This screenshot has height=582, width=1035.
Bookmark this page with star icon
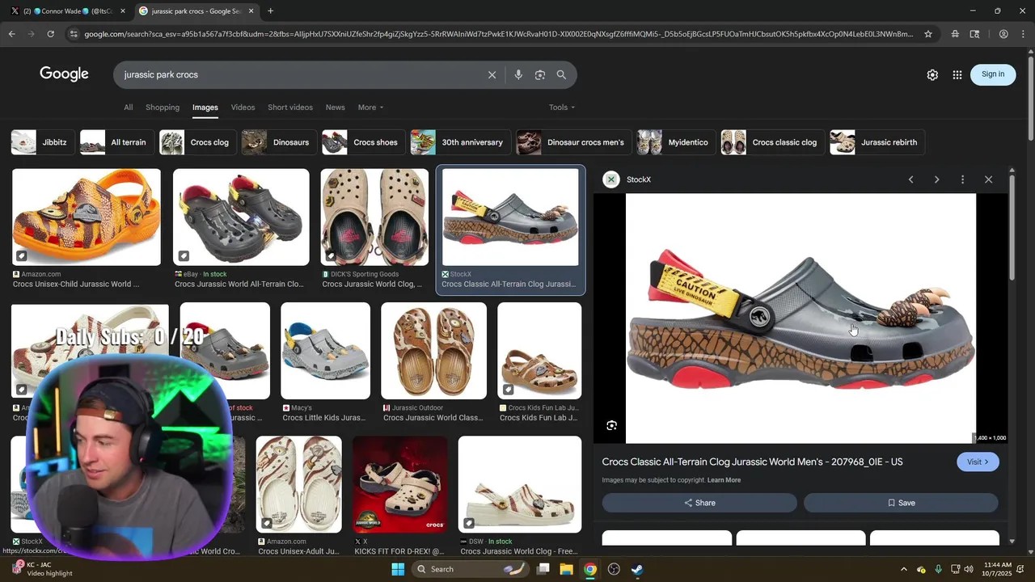928,34
